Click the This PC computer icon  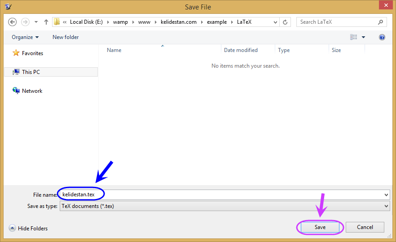click(16, 72)
